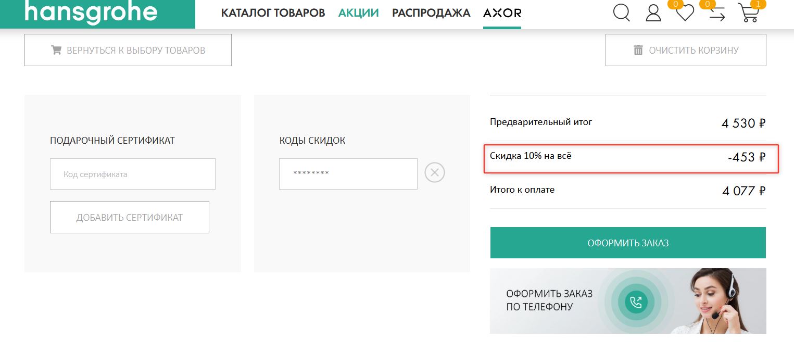Open the search magnifier icon

(x=621, y=12)
